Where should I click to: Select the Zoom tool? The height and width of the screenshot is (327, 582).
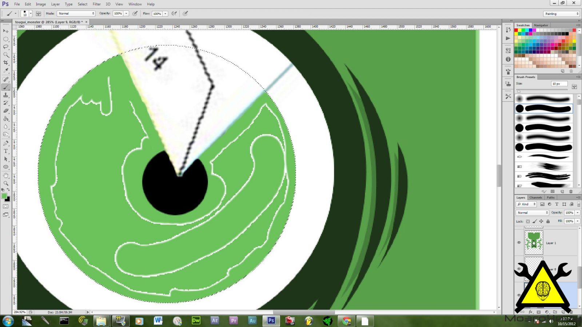6,183
